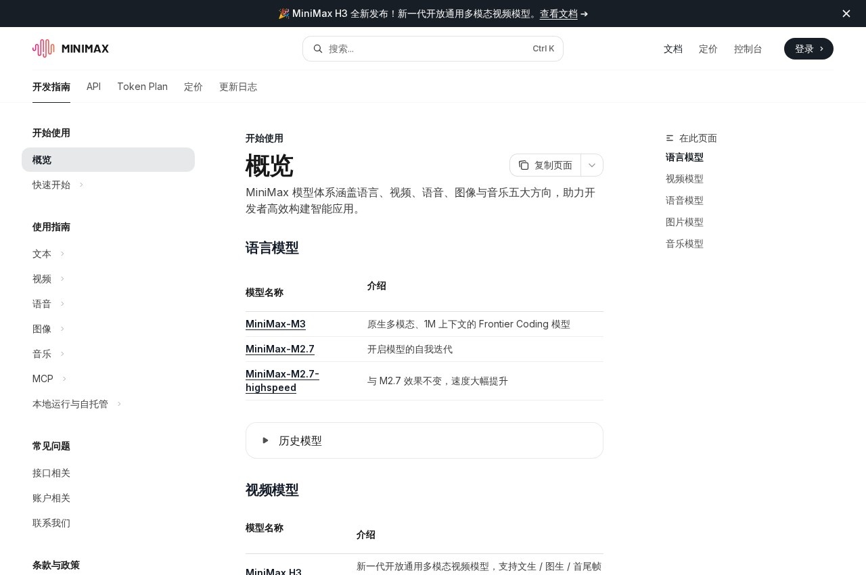Viewport: 866px width, 575px height.
Task: Open the MiniMax-M2.7 model link
Action: pyautogui.click(x=280, y=349)
